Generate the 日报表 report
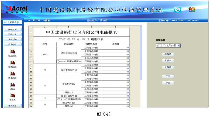This screenshot has width=224, height=120. pyautogui.click(x=168, y=67)
